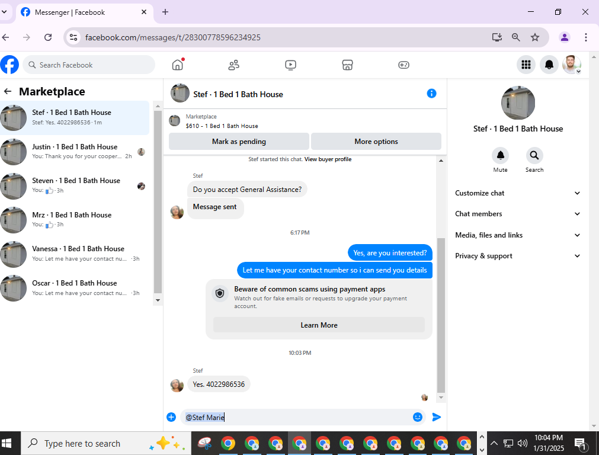The image size is (599, 455).
Task: Open the Windows Start menu
Action: (x=7, y=443)
